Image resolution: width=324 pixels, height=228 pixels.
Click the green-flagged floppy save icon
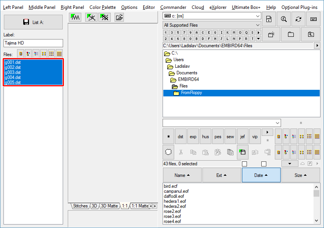coord(242,152)
